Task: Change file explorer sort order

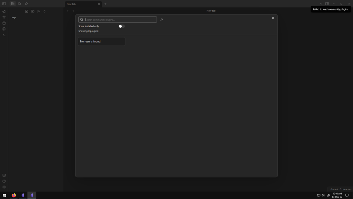Action: (39, 11)
